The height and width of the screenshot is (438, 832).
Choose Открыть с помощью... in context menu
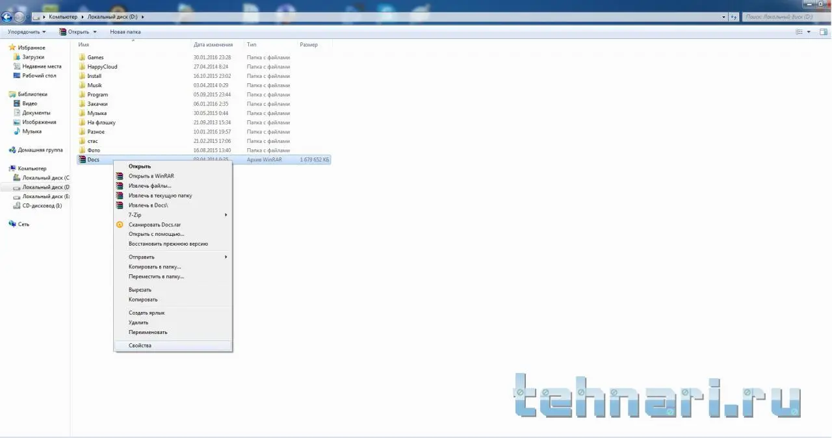(x=173, y=234)
